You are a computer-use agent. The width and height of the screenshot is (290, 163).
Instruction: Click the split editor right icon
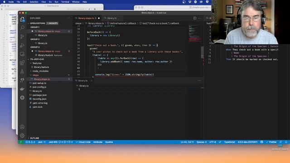tap(195, 18)
